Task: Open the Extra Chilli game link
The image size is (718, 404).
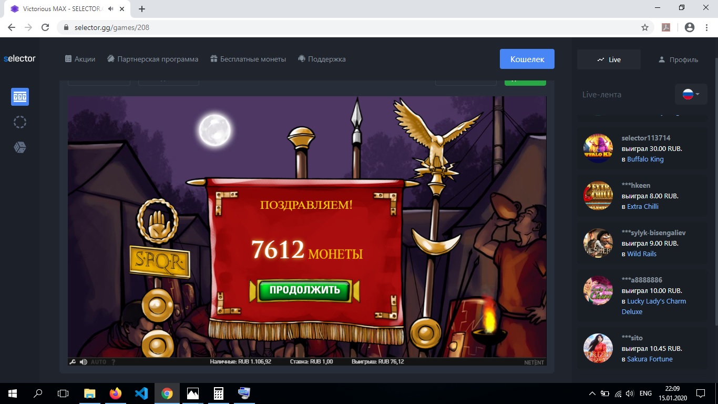Action: coord(643,206)
